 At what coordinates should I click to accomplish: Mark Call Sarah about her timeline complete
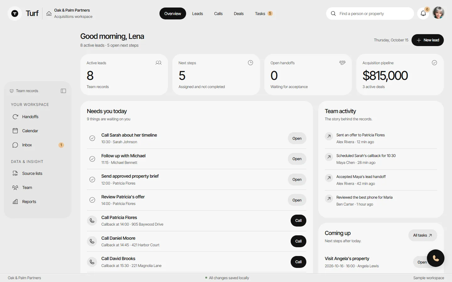[92, 138]
